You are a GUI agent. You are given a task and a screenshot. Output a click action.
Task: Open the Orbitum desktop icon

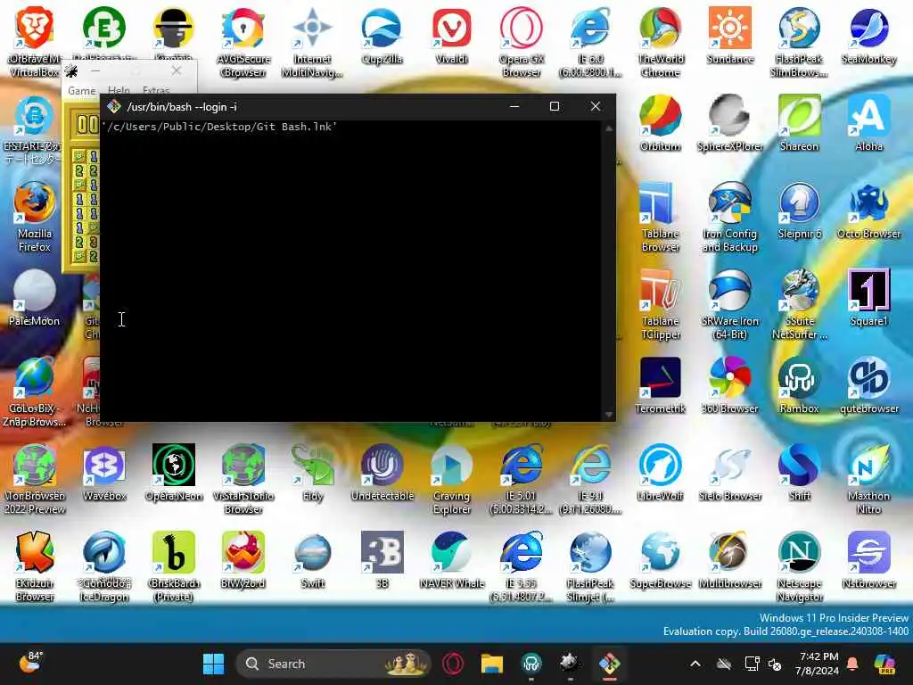[x=661, y=123]
